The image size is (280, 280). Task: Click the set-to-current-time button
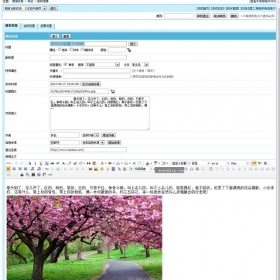pyautogui.click(x=90, y=84)
